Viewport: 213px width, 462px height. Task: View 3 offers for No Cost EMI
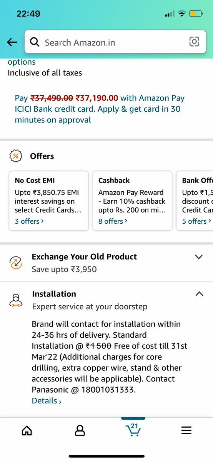(29, 221)
